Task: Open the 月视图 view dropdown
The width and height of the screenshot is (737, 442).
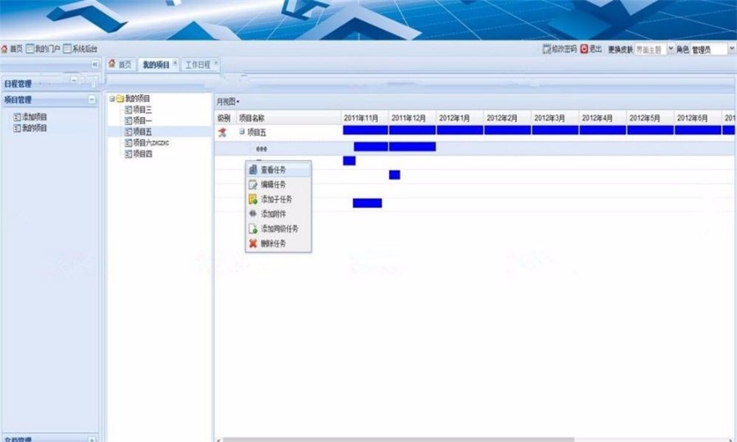Action: (228, 101)
